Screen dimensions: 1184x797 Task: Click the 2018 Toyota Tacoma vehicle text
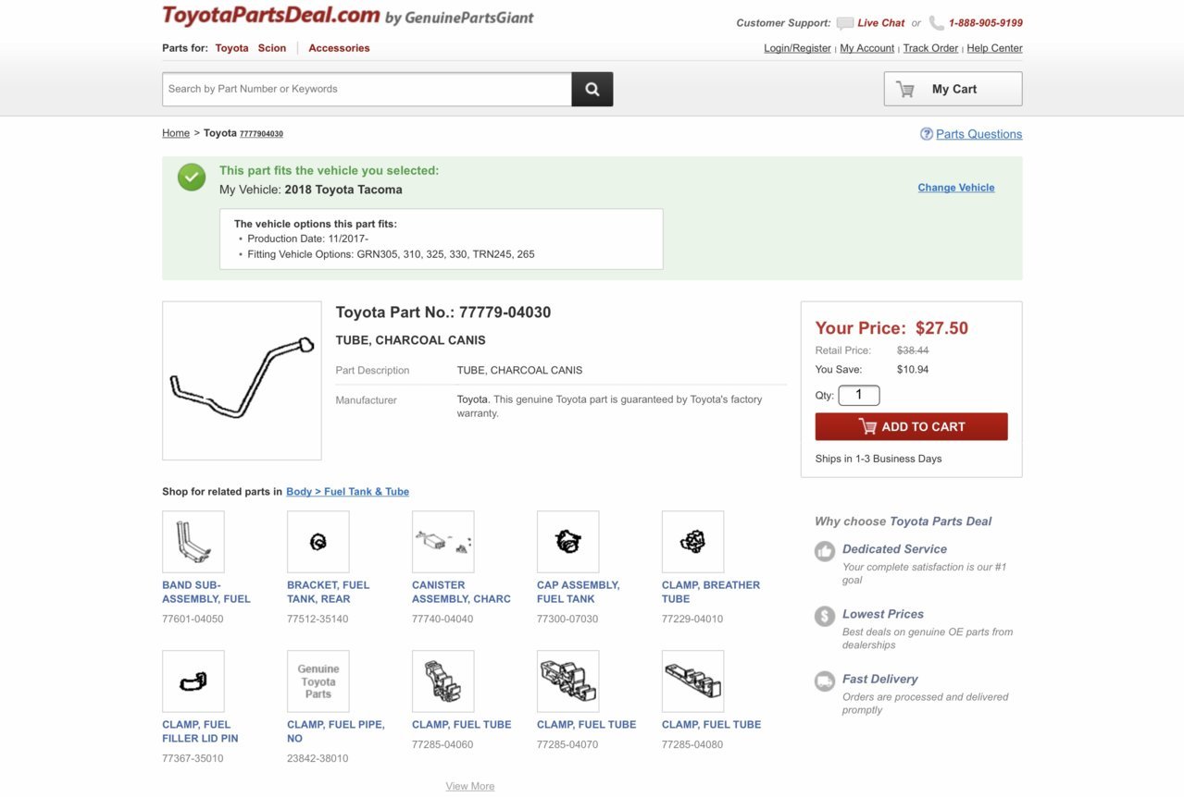[343, 190]
